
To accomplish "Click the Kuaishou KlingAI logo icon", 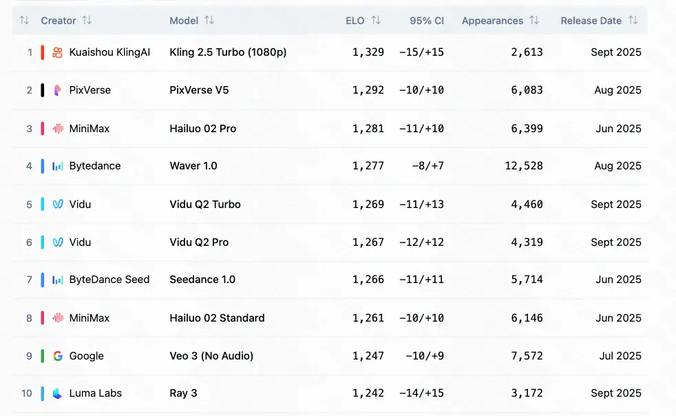I will click(58, 52).
